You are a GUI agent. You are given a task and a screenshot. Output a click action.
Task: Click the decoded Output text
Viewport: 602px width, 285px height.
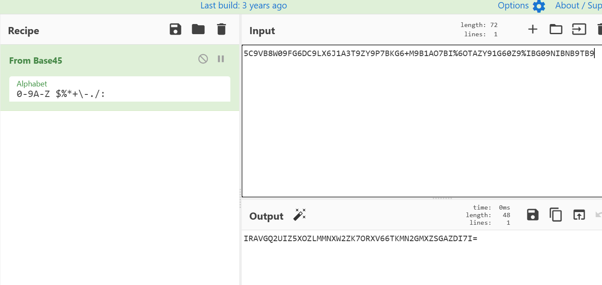point(360,239)
